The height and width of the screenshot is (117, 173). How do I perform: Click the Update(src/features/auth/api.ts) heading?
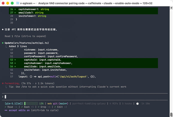(27, 43)
